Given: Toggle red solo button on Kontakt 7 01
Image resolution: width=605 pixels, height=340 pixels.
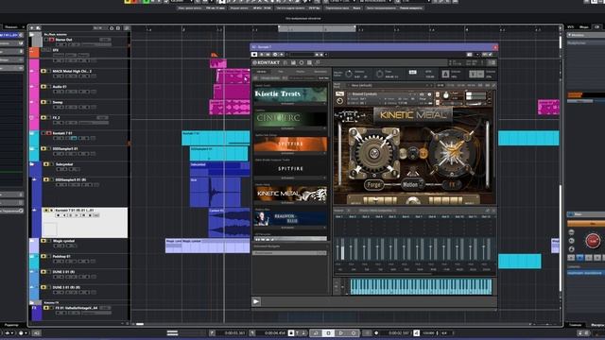Looking at the screenshot, I should point(49,133).
